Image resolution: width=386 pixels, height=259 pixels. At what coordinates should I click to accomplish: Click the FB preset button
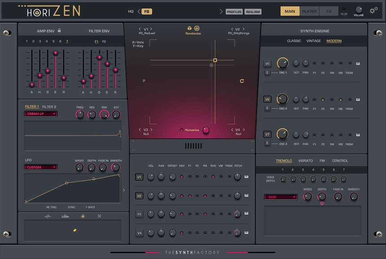(147, 12)
